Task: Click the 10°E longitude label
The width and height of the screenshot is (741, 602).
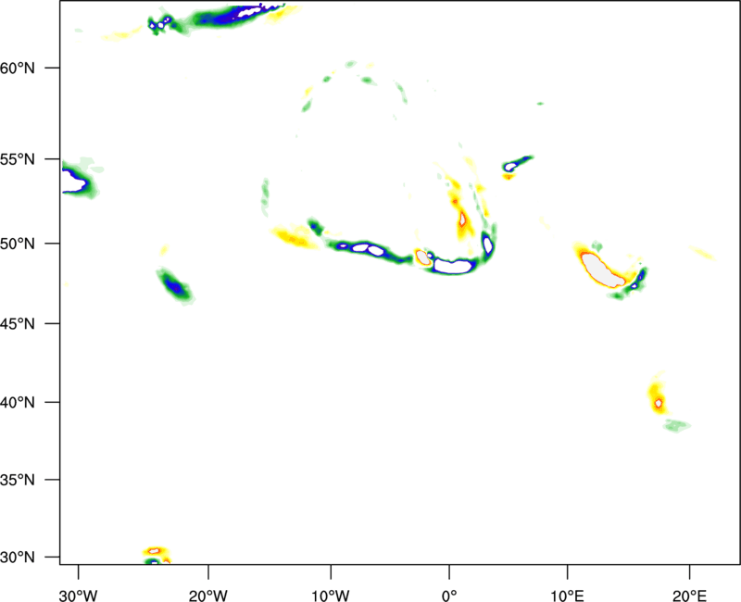Action: 567,596
